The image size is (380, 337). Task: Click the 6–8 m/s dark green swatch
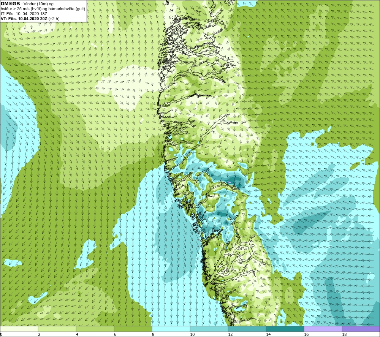[133, 329]
